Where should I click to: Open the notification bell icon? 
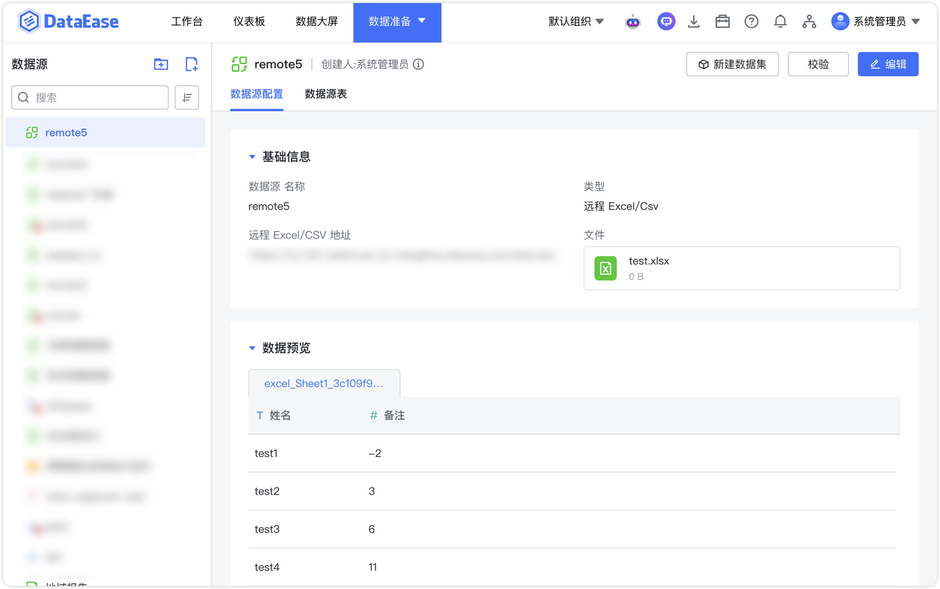coord(780,21)
